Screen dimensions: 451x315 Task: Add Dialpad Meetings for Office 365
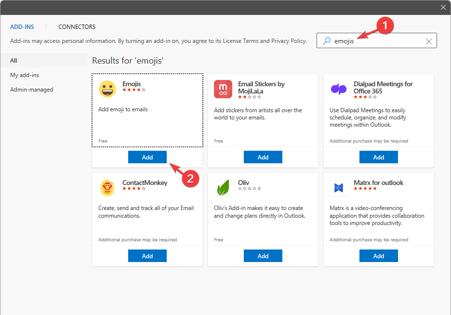point(379,157)
